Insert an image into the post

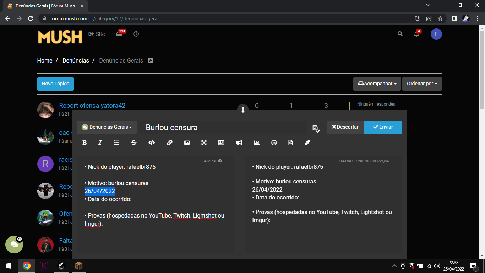[187, 143]
